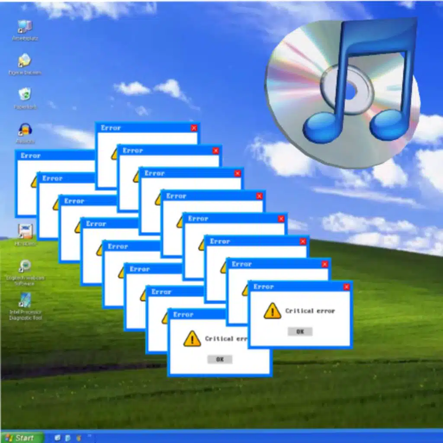Close the topmost Error window in the stack

click(194, 128)
